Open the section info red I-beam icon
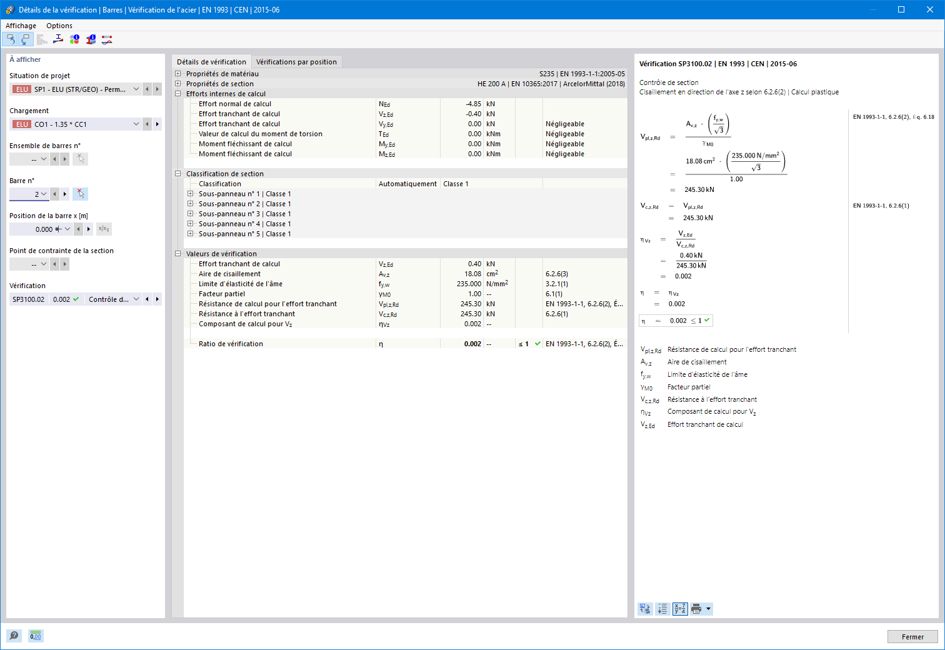The height and width of the screenshot is (650, 945). [91, 39]
